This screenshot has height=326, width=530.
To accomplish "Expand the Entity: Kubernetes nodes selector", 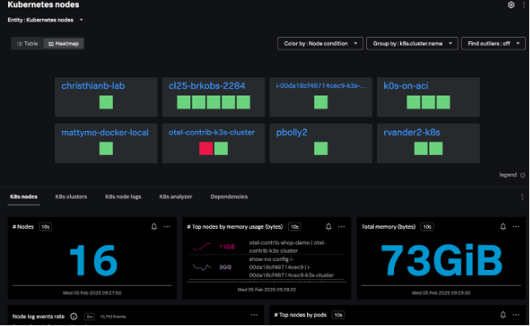I will click(x=45, y=20).
